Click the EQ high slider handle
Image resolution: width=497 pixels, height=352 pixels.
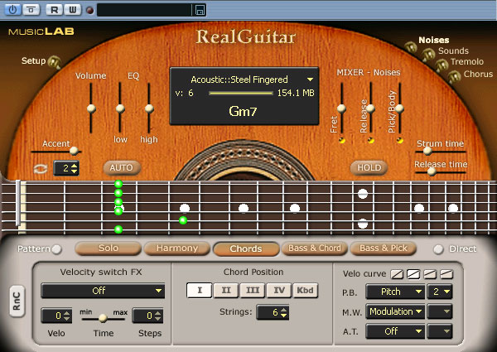pos(149,108)
